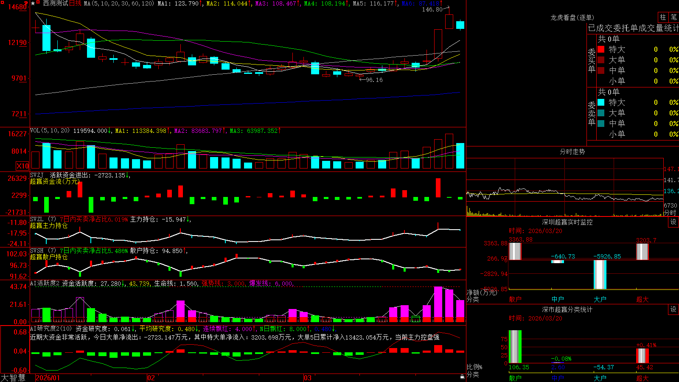Click the red question mark icon by 14680

[26, 3]
